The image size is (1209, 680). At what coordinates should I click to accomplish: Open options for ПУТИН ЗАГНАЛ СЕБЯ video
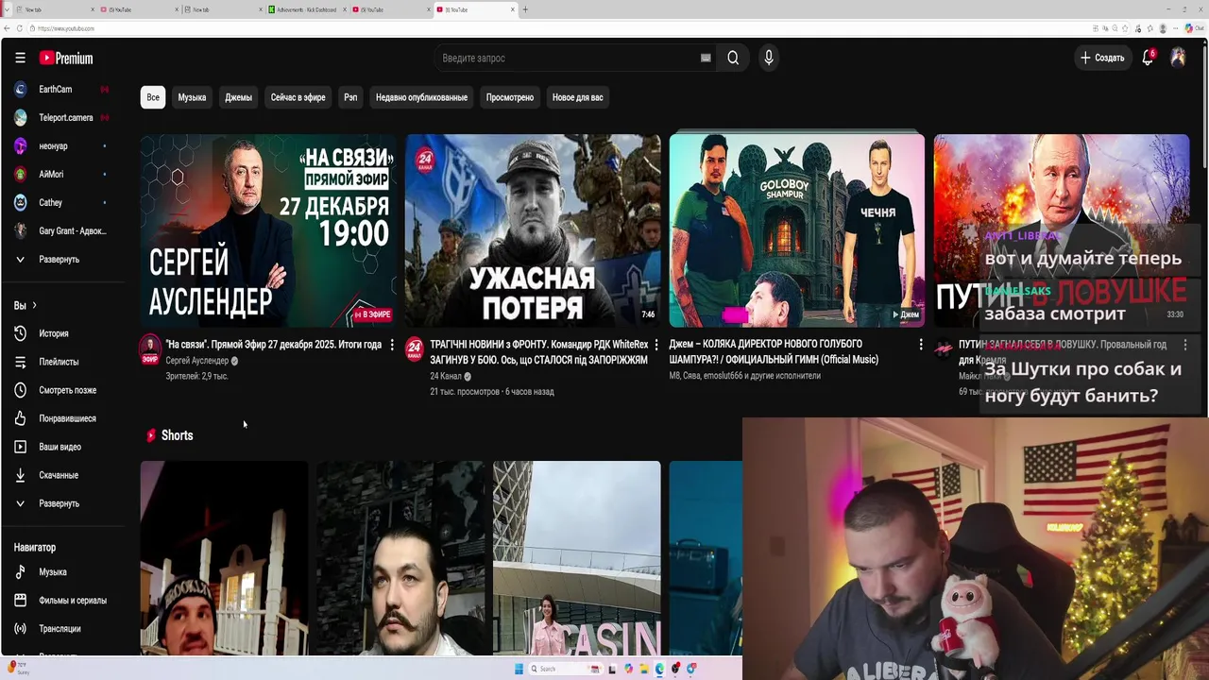1185,345
